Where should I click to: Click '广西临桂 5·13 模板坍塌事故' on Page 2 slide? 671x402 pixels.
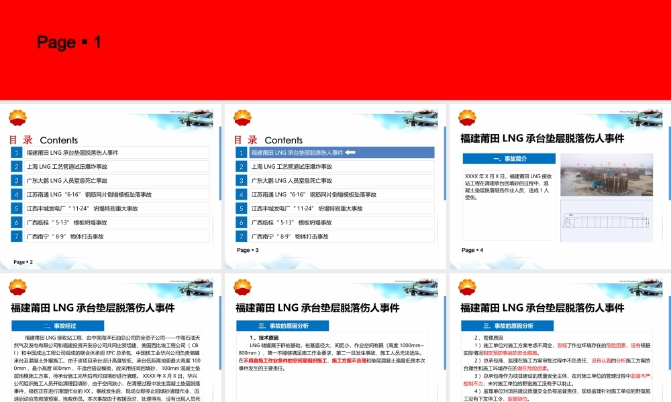click(117, 222)
